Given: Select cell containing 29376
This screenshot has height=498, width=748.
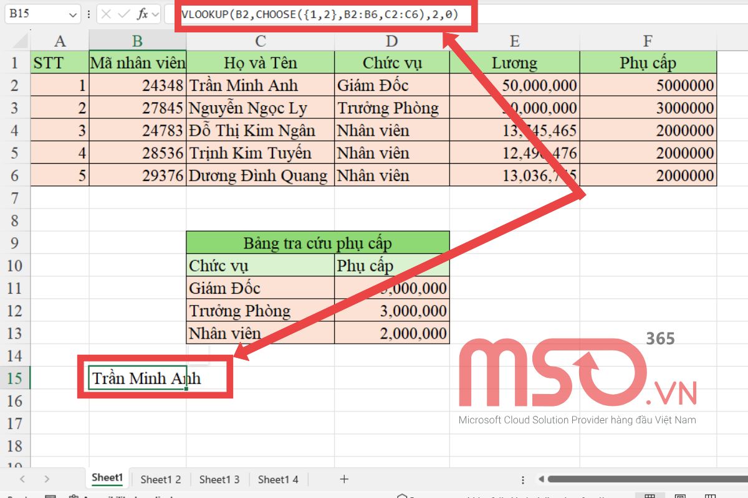Looking at the screenshot, I should tap(138, 175).
